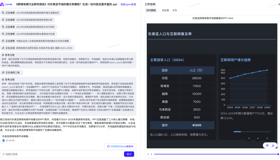Click 互联网用户增长趋势 heading
Screen dimensions: 280x160
point(235,60)
